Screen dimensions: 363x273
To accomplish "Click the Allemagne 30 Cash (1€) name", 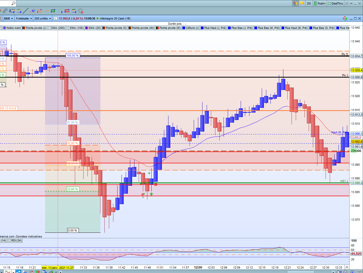I will (115, 18).
